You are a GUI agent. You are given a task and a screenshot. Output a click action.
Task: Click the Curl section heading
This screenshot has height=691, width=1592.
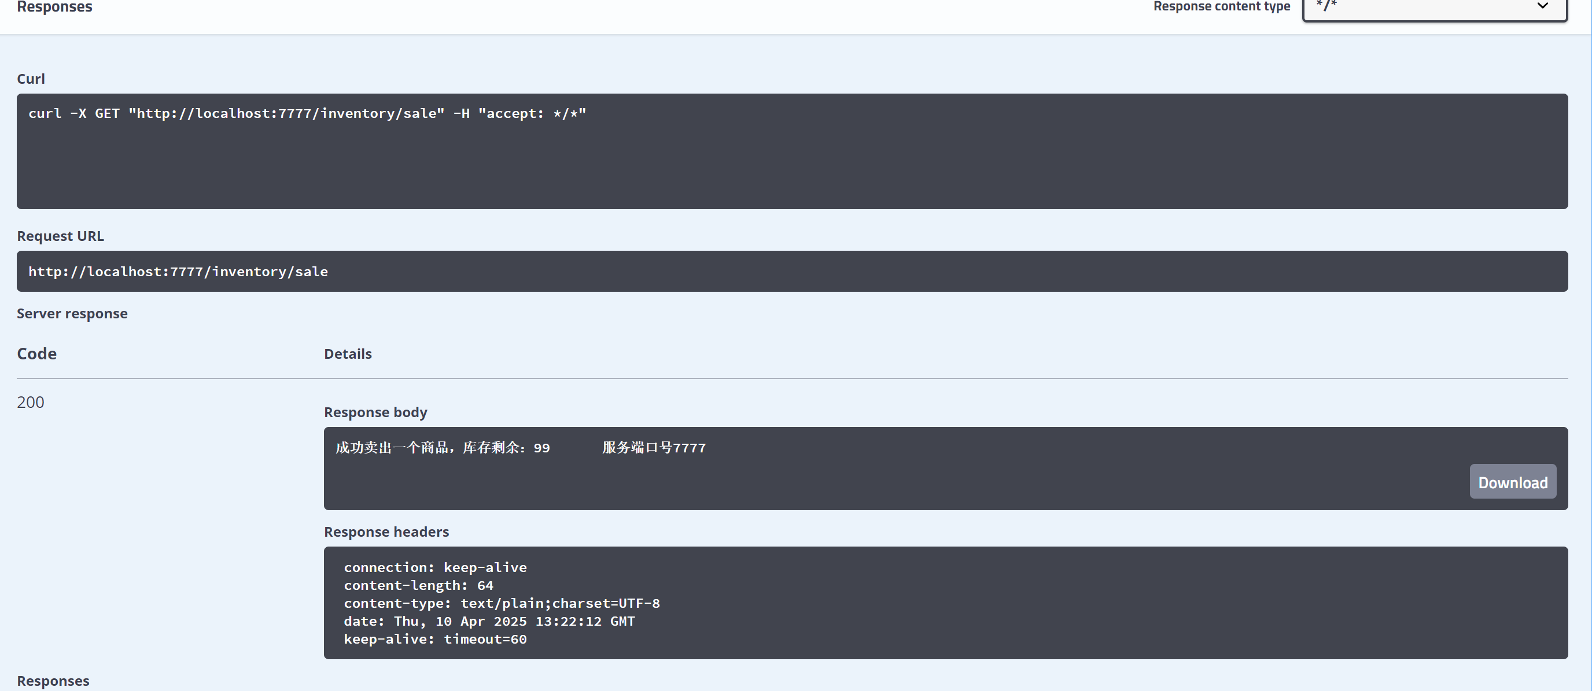pos(31,79)
